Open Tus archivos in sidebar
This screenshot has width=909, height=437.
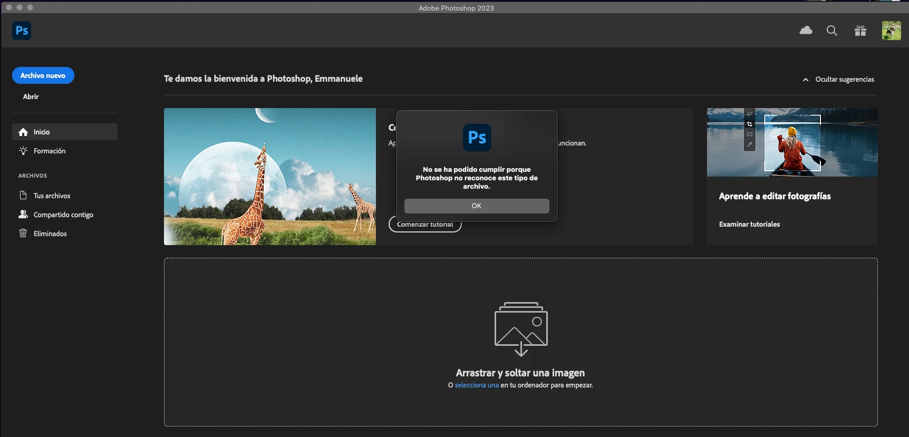65,196
